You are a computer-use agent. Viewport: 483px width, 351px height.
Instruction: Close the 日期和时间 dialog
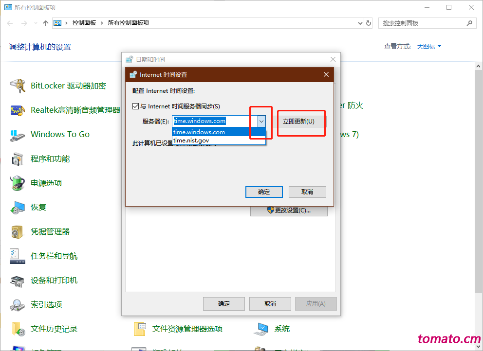[x=333, y=59]
